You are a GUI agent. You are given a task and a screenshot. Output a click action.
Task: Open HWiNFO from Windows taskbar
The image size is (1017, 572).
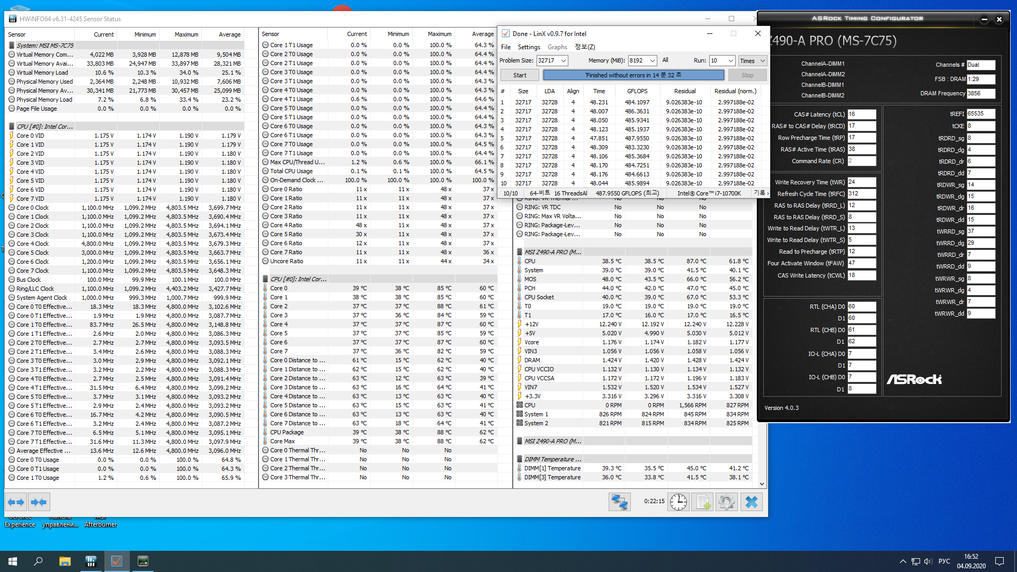pyautogui.click(x=91, y=561)
